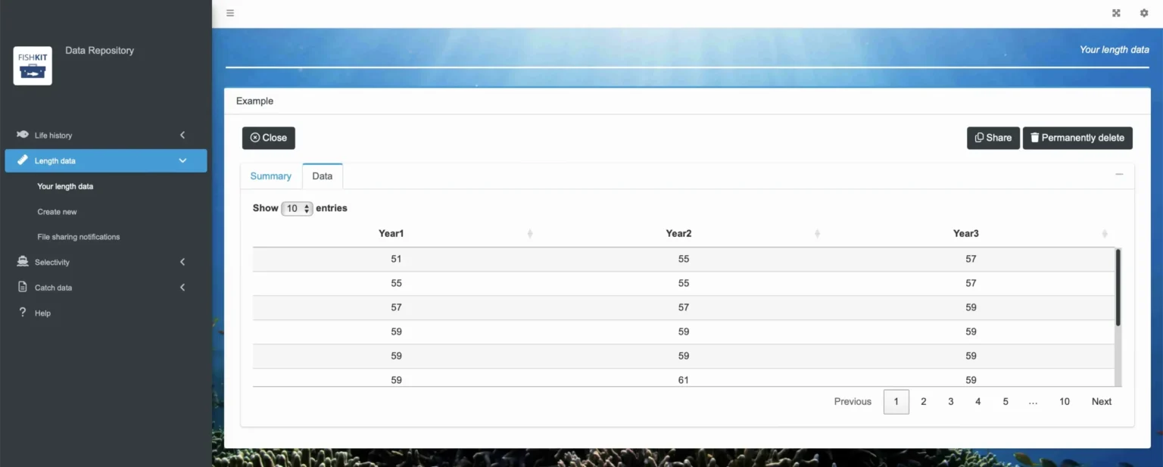Image resolution: width=1163 pixels, height=467 pixels.
Task: Click Your length data page heading
Action: point(1114,49)
